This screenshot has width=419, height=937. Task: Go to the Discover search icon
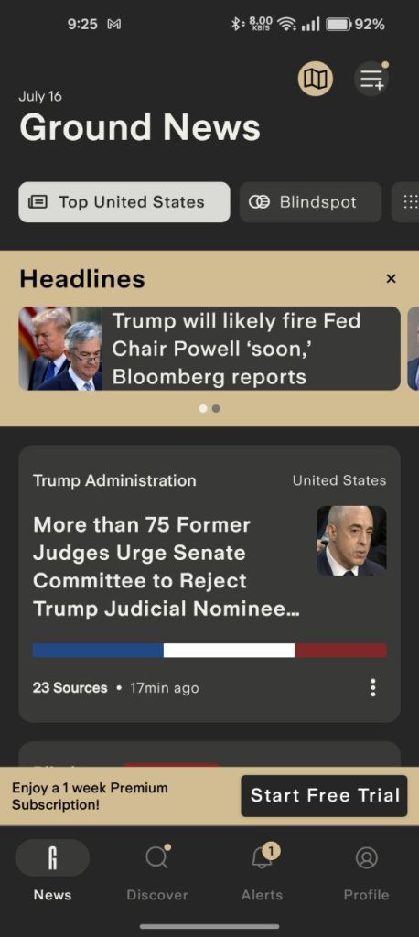click(157, 857)
